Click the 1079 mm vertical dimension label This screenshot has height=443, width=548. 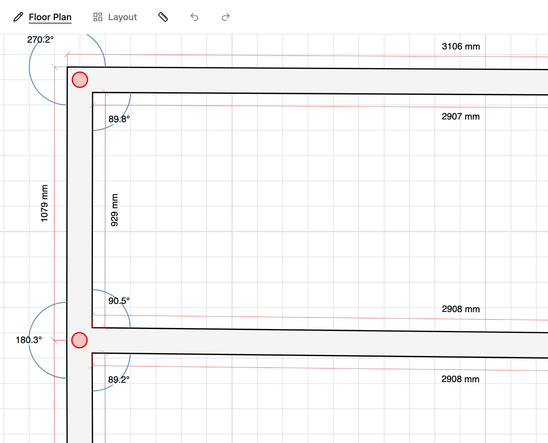point(44,203)
